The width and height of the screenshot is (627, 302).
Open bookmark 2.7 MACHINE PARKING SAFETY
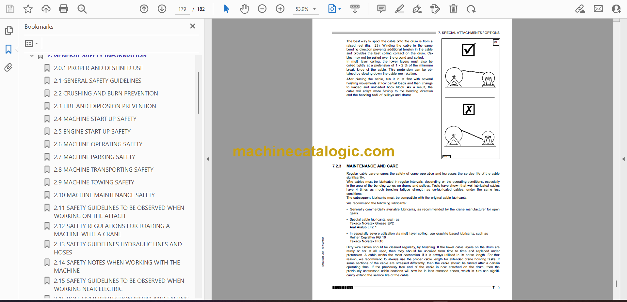[94, 157]
